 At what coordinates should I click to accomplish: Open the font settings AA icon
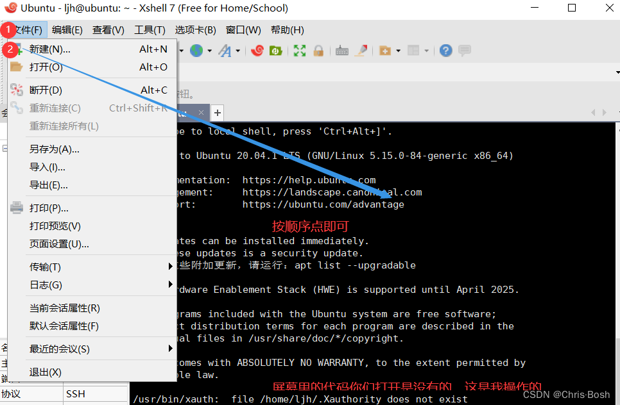pos(225,51)
